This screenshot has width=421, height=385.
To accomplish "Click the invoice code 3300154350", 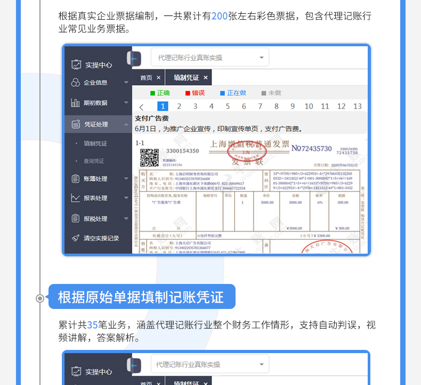I will point(183,151).
